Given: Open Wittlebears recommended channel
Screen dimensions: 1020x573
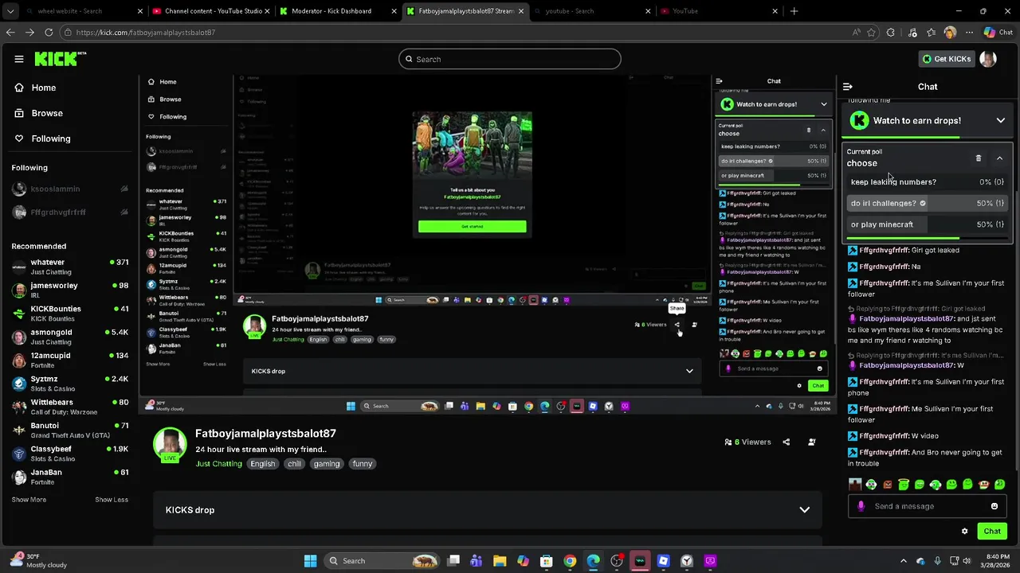Looking at the screenshot, I should tap(70, 407).
